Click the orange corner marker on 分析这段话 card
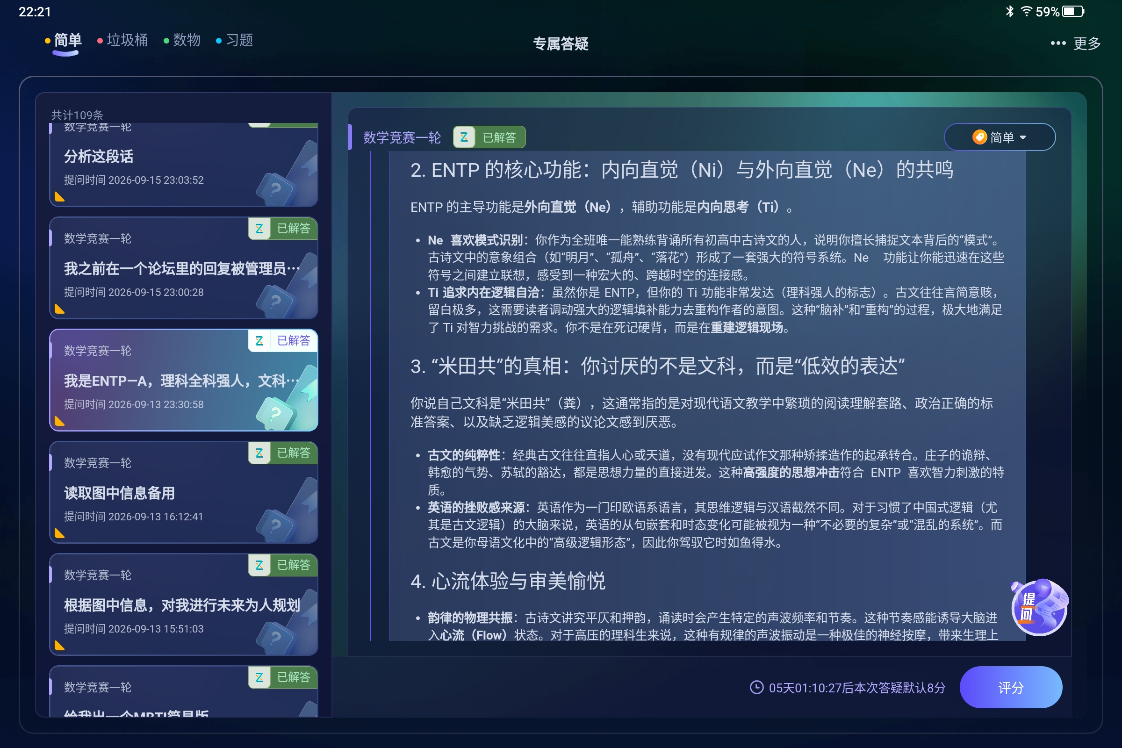 pos(60,196)
